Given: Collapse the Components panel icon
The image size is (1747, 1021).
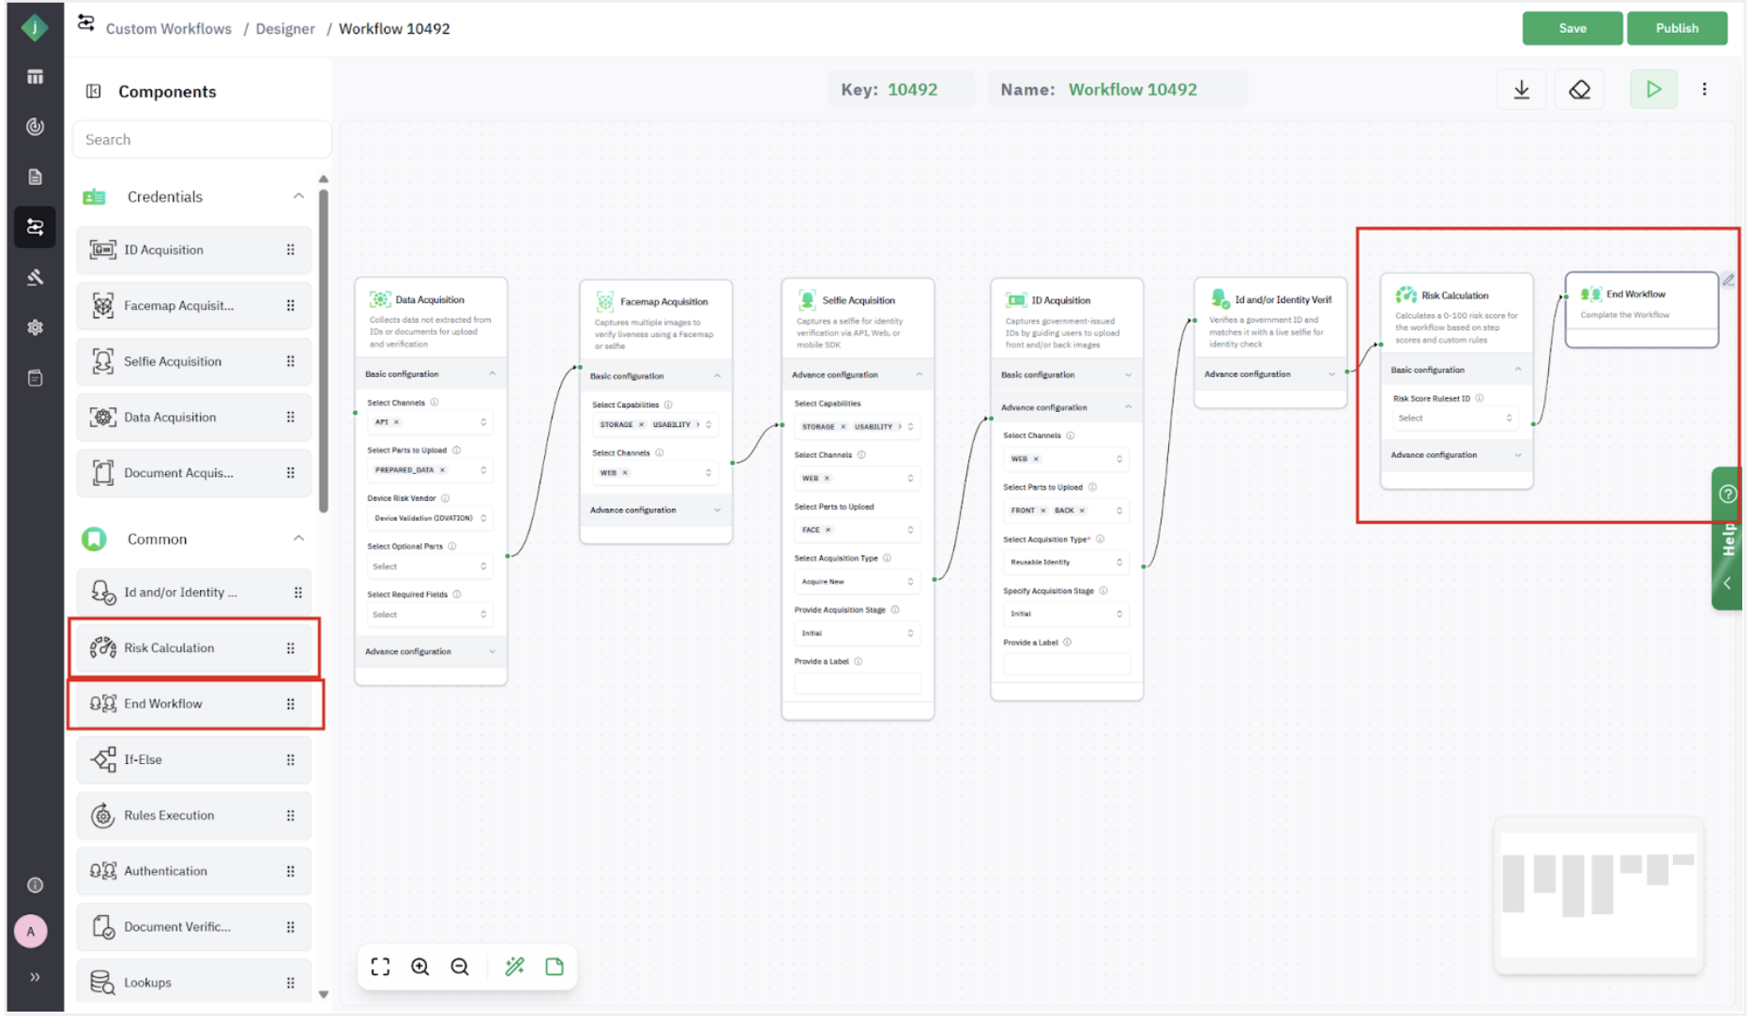Looking at the screenshot, I should [94, 91].
